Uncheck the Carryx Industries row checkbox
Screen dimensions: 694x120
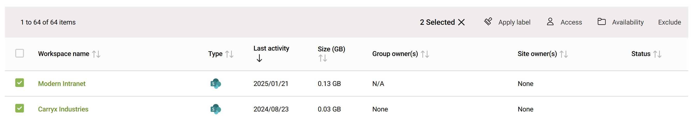20,108
